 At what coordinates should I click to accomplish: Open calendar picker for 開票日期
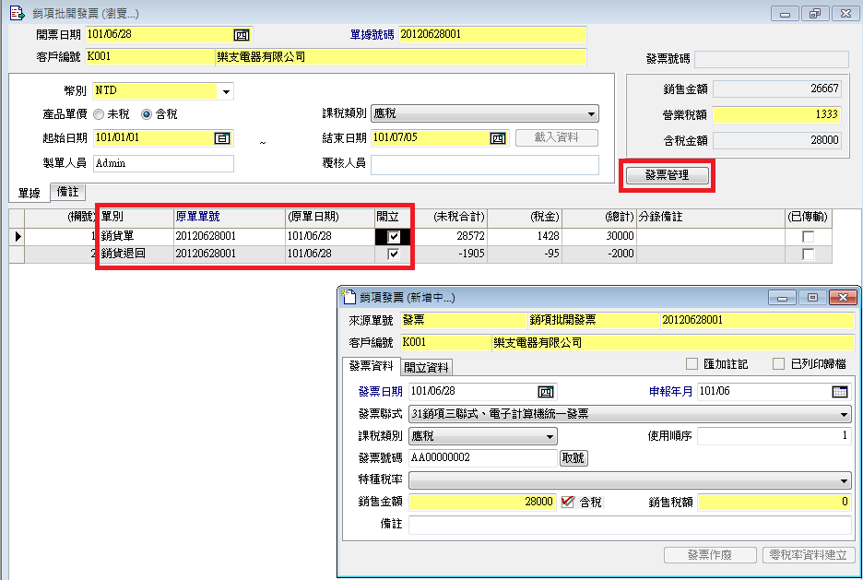click(242, 34)
